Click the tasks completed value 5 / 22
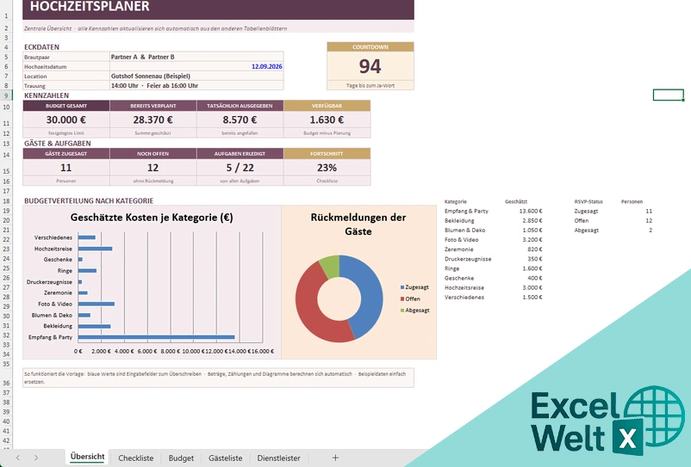 tap(240, 168)
